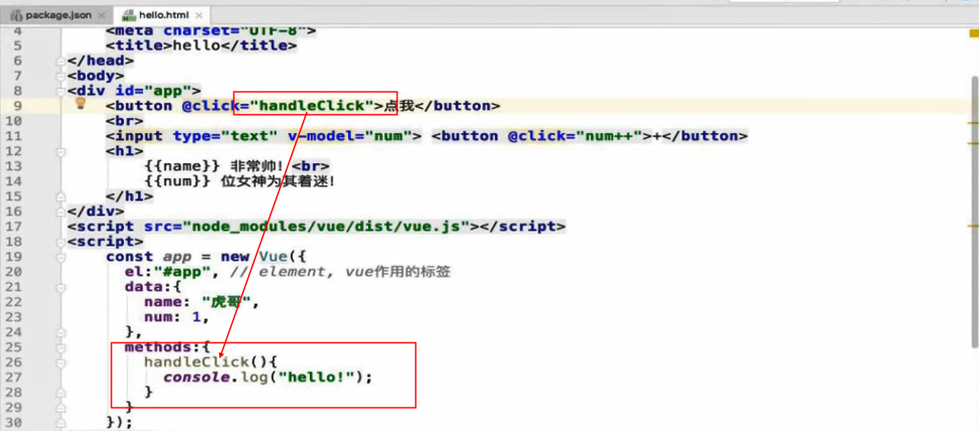Click the <br> tag on line 10
The image size is (979, 431).
tap(125, 121)
